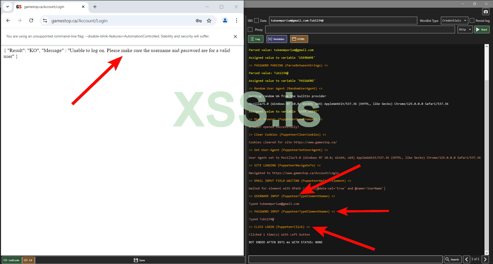The height and width of the screenshot is (264, 493).
Task: Click the browser Forward arrow
Action: tap(20, 21)
